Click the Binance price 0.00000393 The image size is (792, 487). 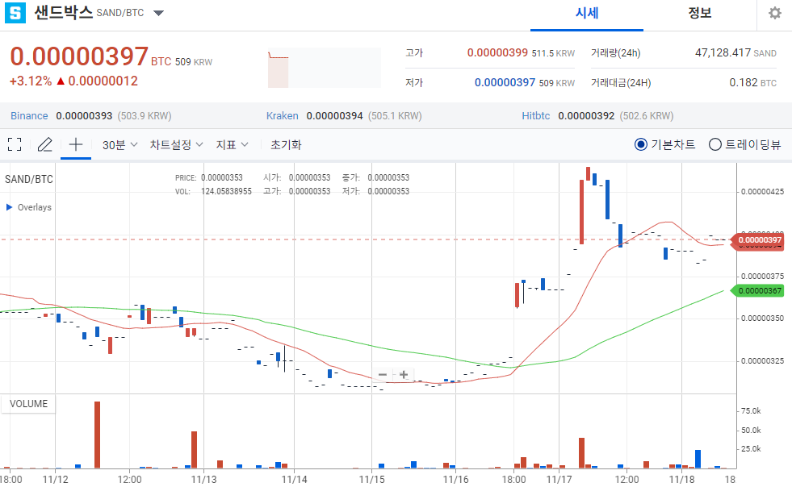pos(84,116)
